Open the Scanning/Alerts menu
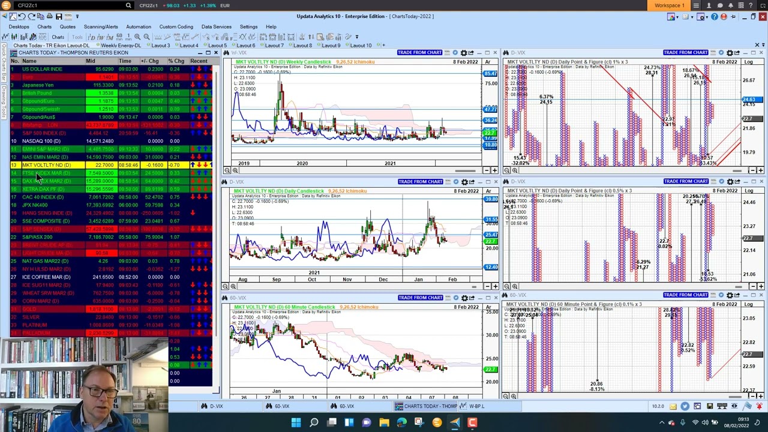This screenshot has width=768, height=432. [x=101, y=26]
